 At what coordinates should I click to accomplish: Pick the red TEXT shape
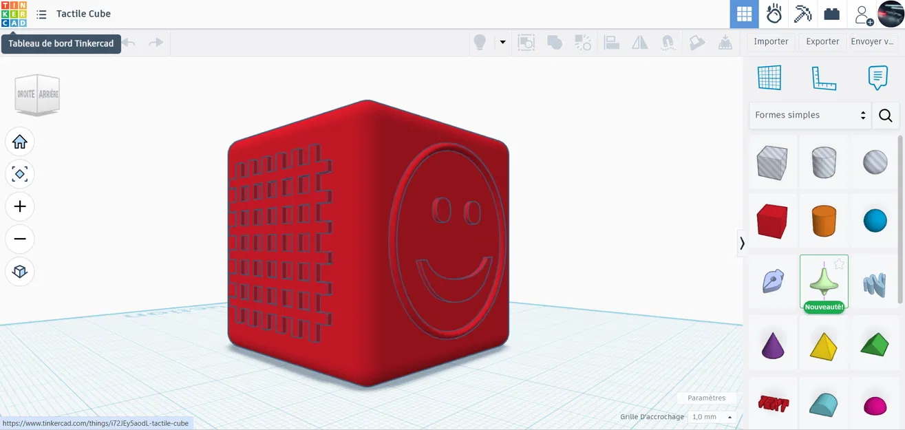point(772,404)
